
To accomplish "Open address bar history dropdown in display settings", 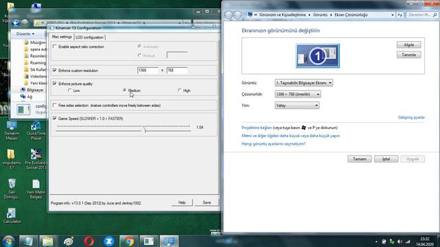I will pyautogui.click(x=393, y=15).
